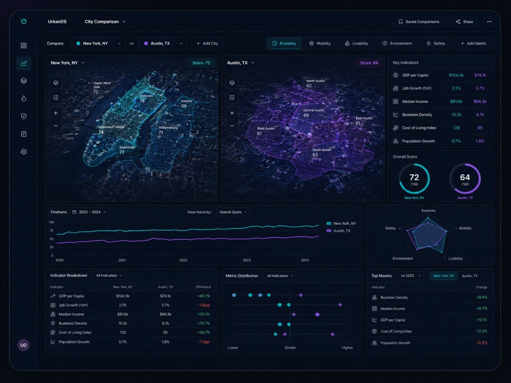Open the dashboard grid icon in sidebar
The width and height of the screenshot is (511, 383).
pos(24,45)
